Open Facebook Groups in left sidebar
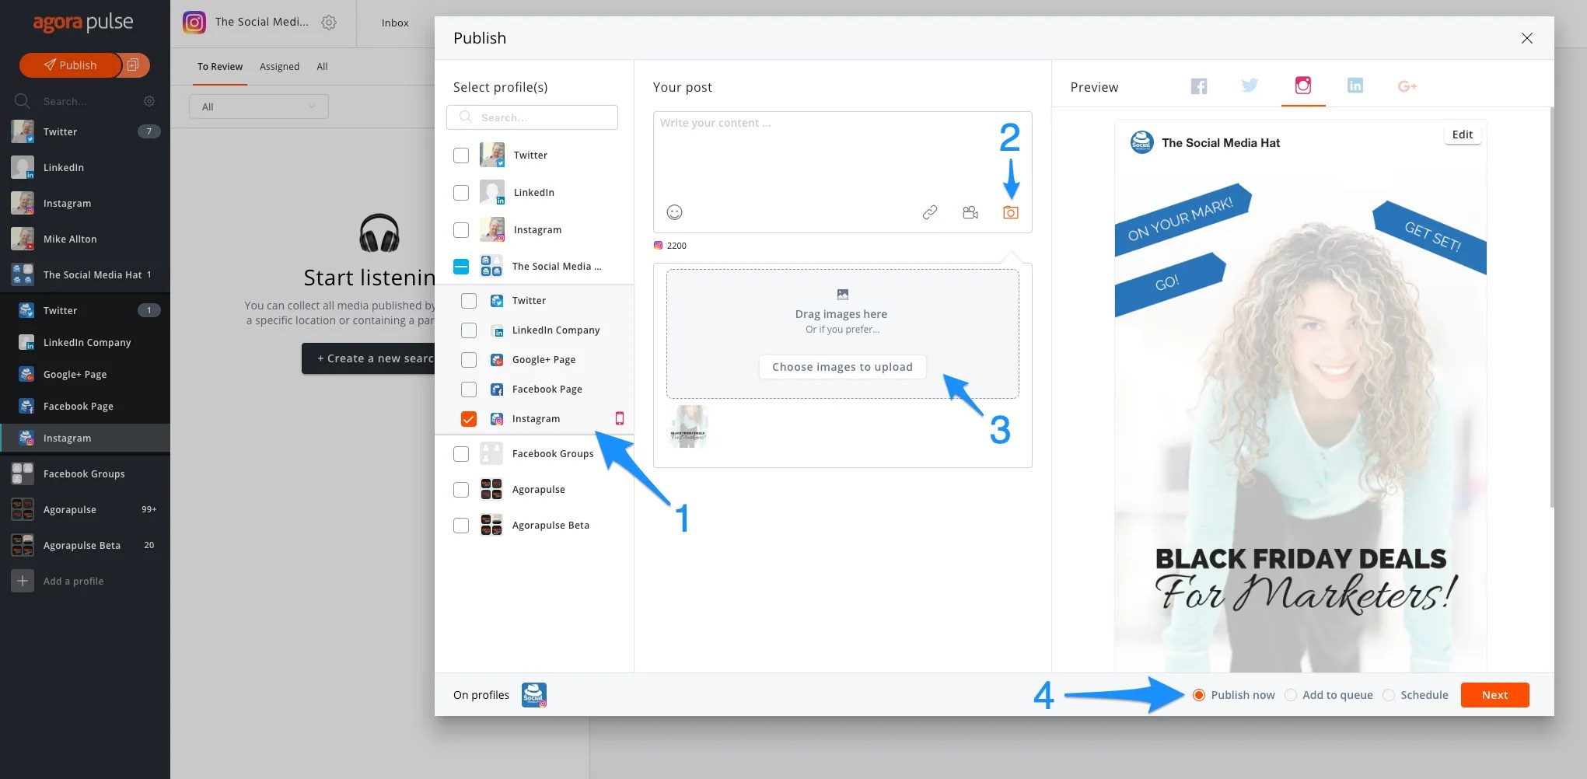The image size is (1587, 779). point(85,473)
